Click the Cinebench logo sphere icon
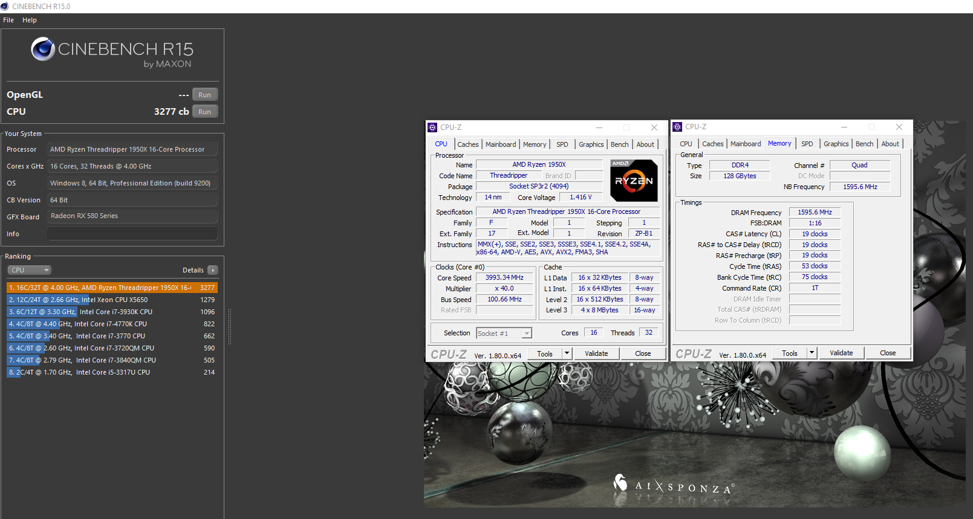 [x=43, y=49]
